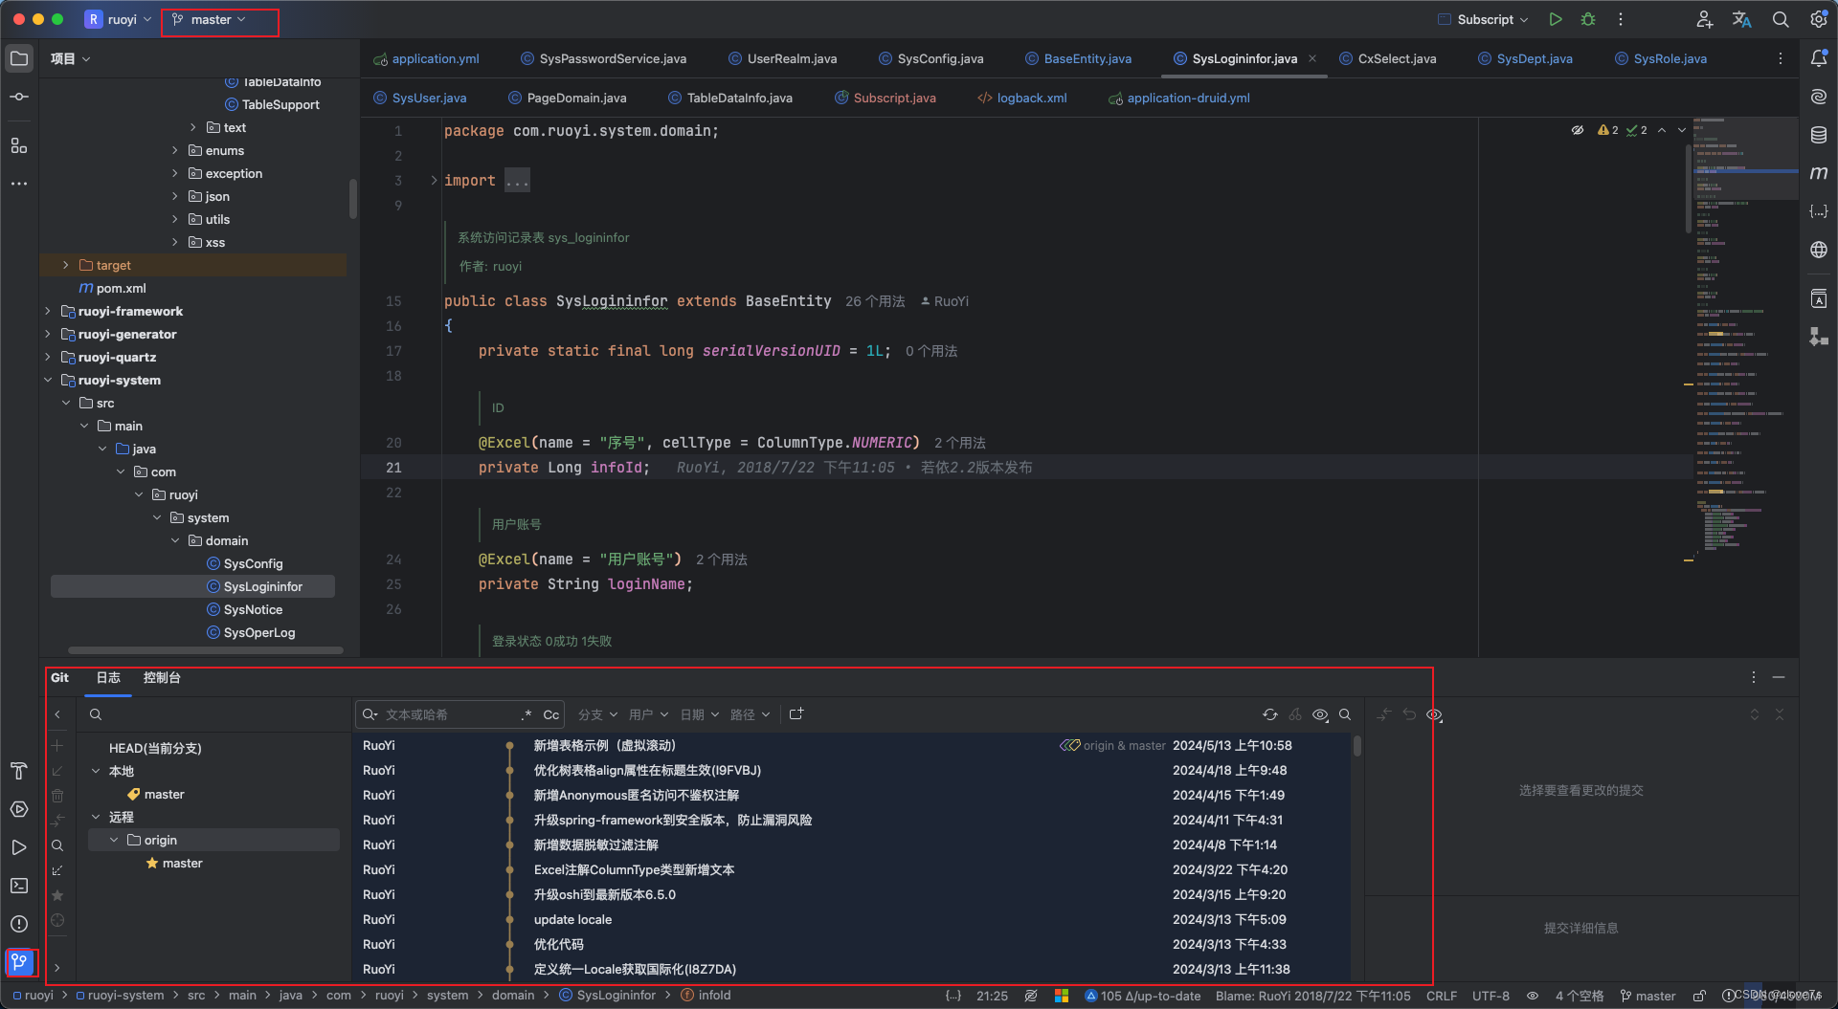Open the Structure tool window
Screen dimensions: 1838x1009
point(19,145)
